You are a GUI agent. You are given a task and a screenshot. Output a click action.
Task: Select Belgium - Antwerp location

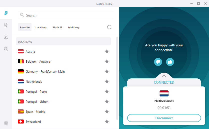click(63, 61)
